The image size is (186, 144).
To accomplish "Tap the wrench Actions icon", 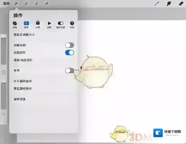I will (16, 4).
